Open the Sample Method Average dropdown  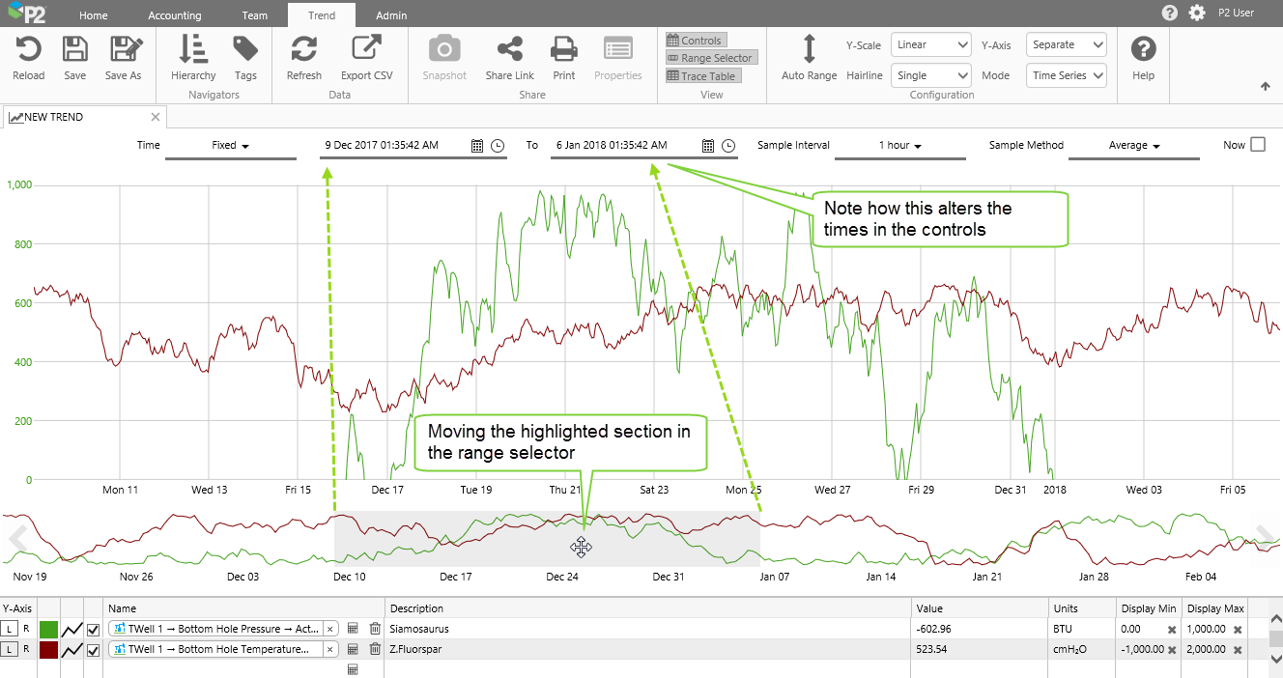tap(1133, 146)
